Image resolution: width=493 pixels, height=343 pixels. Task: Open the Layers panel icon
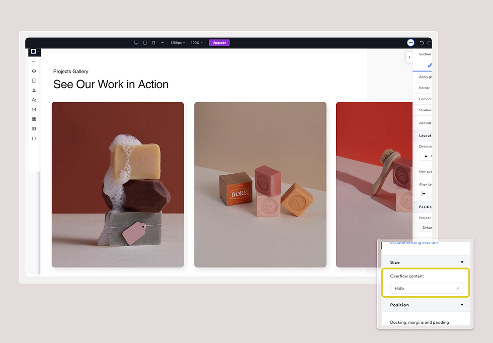point(34,71)
